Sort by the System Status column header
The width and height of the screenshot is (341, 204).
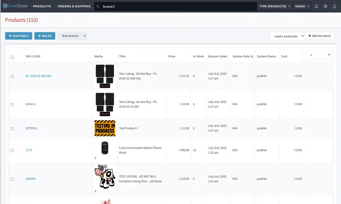tap(266, 56)
